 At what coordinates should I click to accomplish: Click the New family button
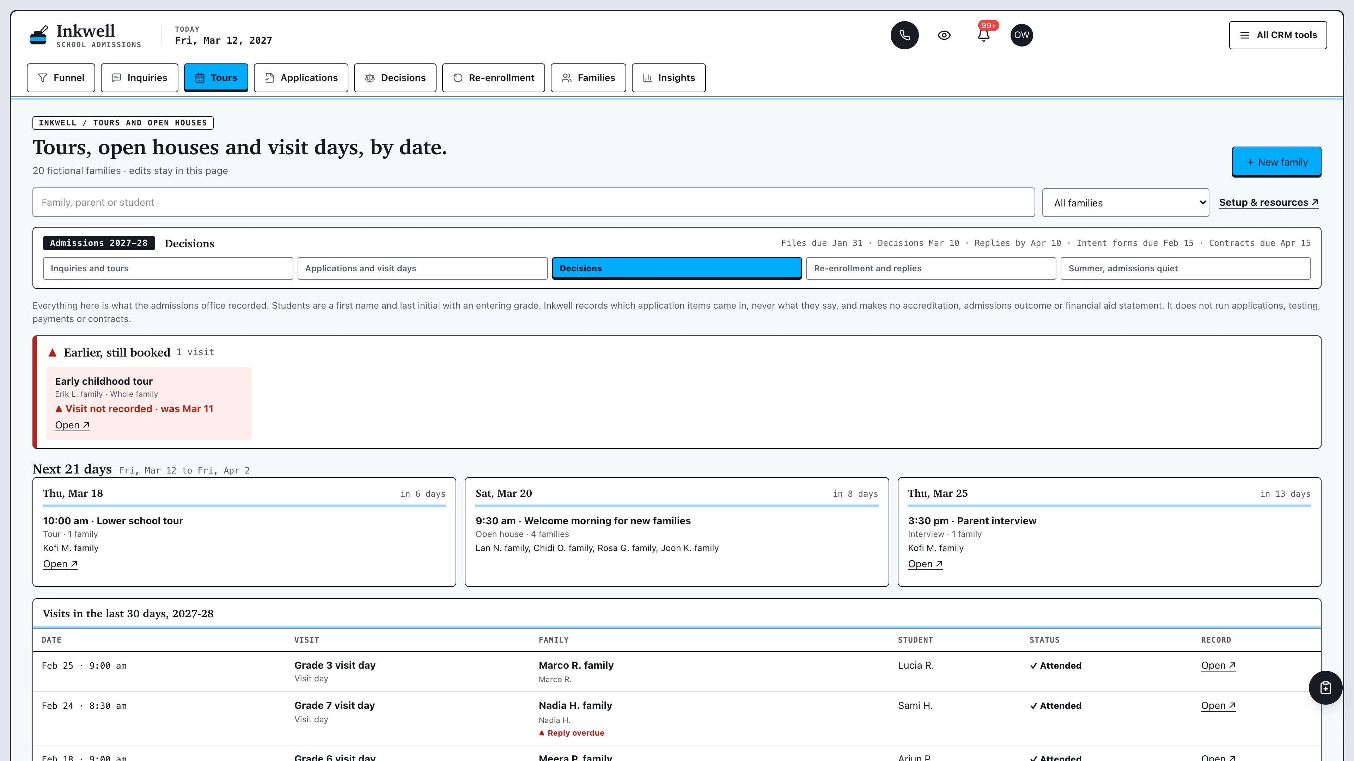pyautogui.click(x=1276, y=162)
